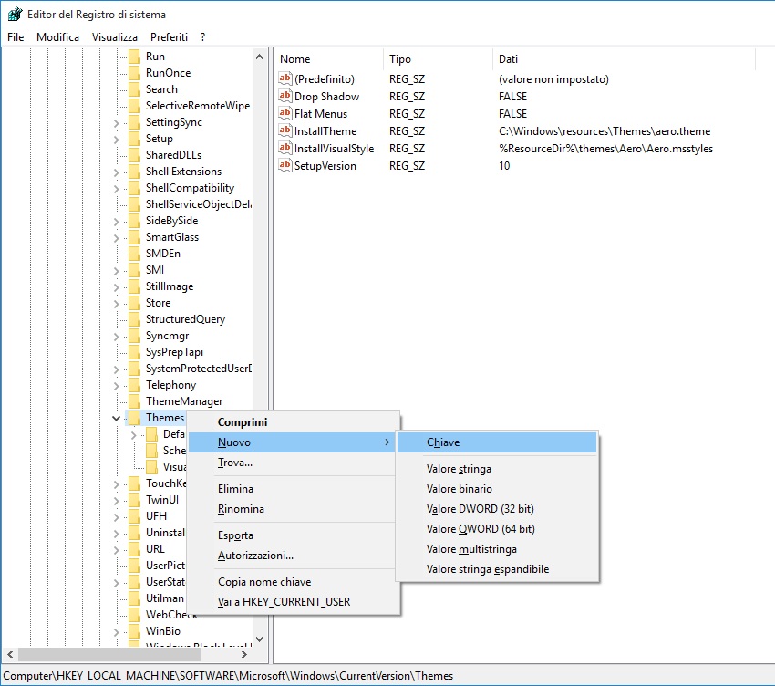The width and height of the screenshot is (775, 686).
Task: Expand the Telephony registry key
Action: pyautogui.click(x=116, y=385)
